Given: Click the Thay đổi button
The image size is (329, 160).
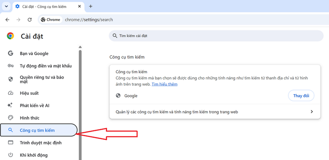Looking at the screenshot, I should (x=301, y=96).
